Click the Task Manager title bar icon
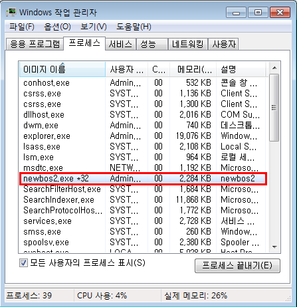This screenshot has width=297, height=307. (x=11, y=12)
